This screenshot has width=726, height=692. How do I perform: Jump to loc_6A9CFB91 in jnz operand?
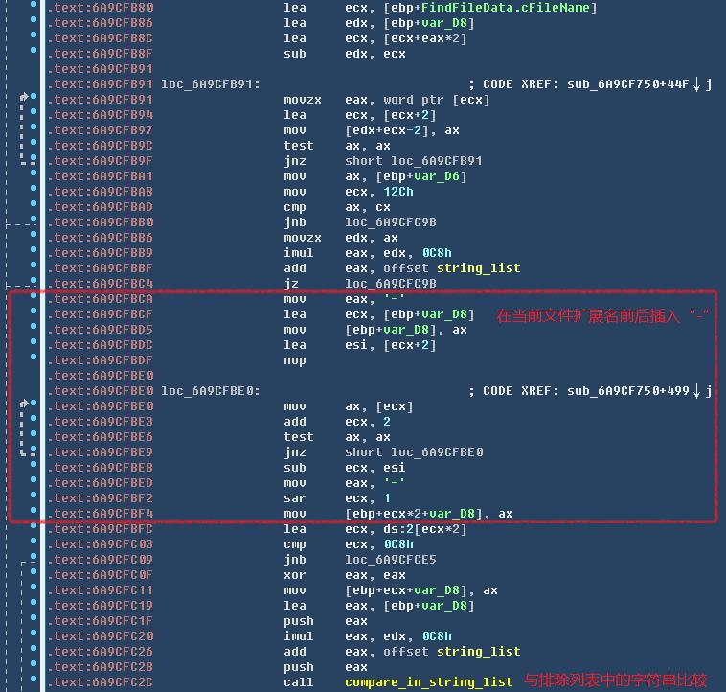click(x=436, y=161)
